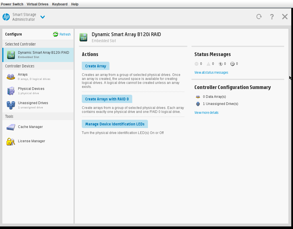Open the Virtual Drives menu
The image size is (293, 229).
pos(38,4)
